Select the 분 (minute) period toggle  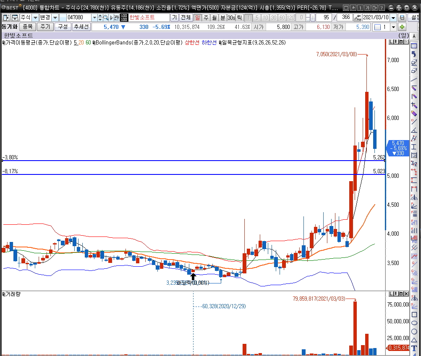point(222,18)
